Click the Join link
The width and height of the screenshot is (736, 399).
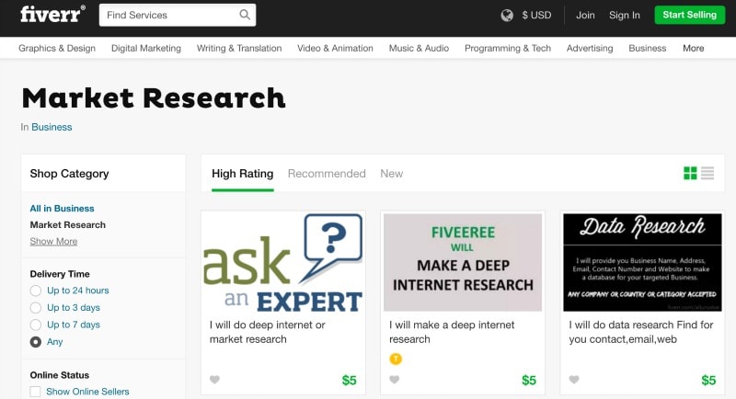[585, 15]
